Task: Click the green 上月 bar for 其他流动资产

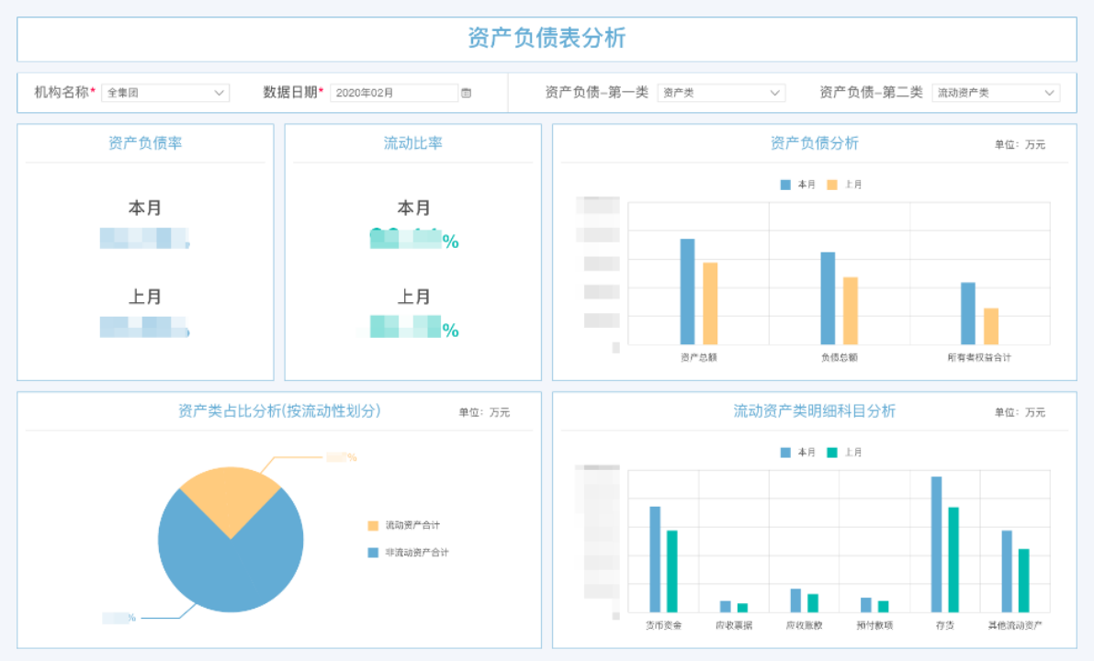Action: 1023,580
